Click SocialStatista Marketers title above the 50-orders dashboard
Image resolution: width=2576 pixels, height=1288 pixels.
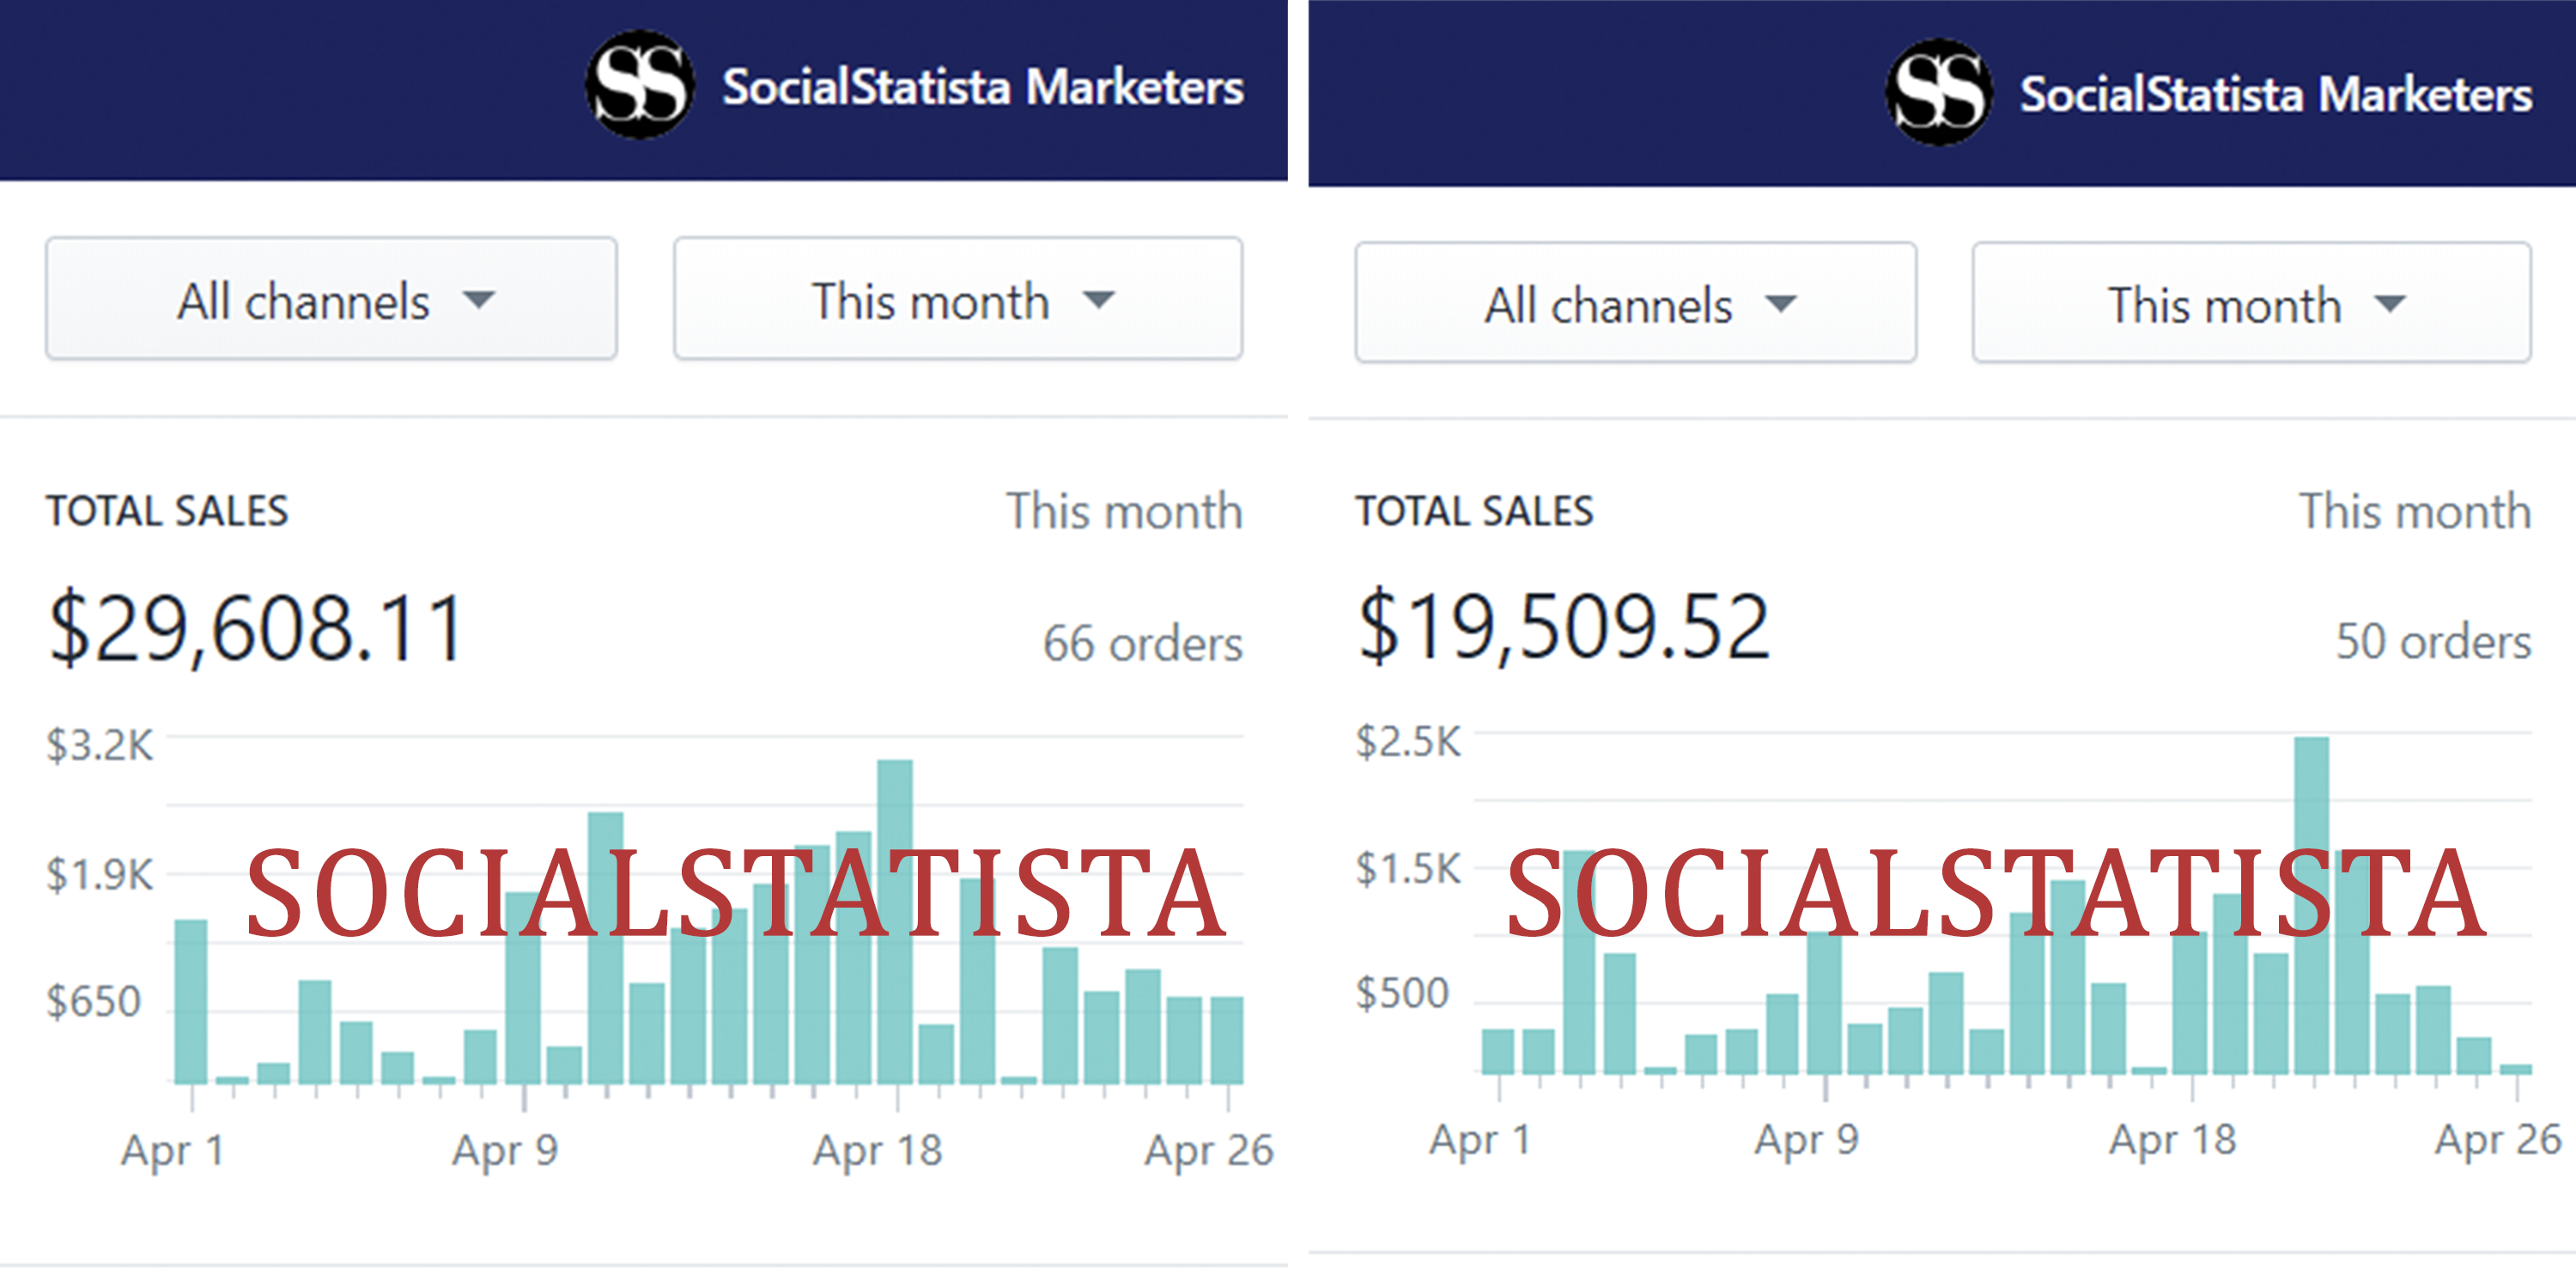(2276, 95)
